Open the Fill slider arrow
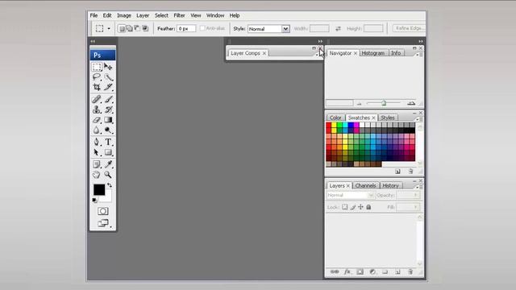Viewport: 516px width, 290px height. [x=415, y=207]
